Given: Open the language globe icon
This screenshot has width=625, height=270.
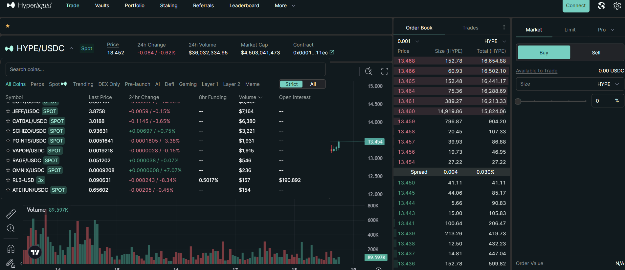Looking at the screenshot, I should (x=601, y=6).
